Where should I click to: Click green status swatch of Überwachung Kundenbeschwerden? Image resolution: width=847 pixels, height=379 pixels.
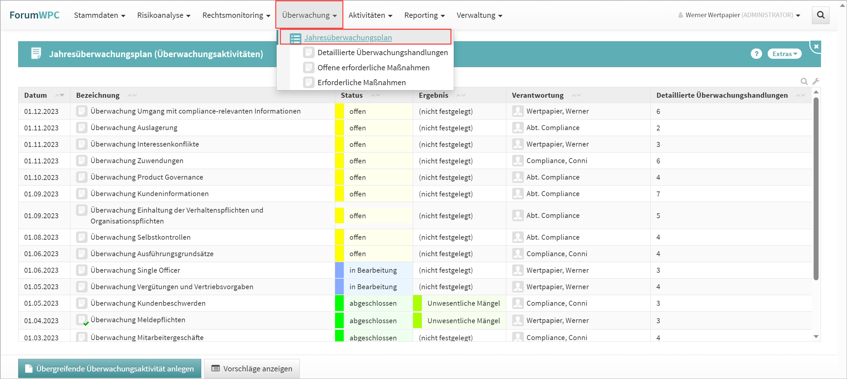pyautogui.click(x=339, y=303)
